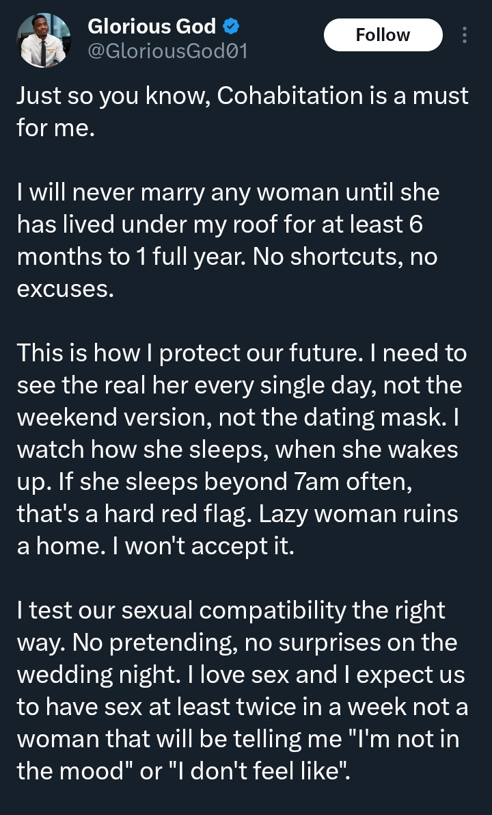
Task: Open the post options dropdown via three dots
Action: (x=465, y=34)
